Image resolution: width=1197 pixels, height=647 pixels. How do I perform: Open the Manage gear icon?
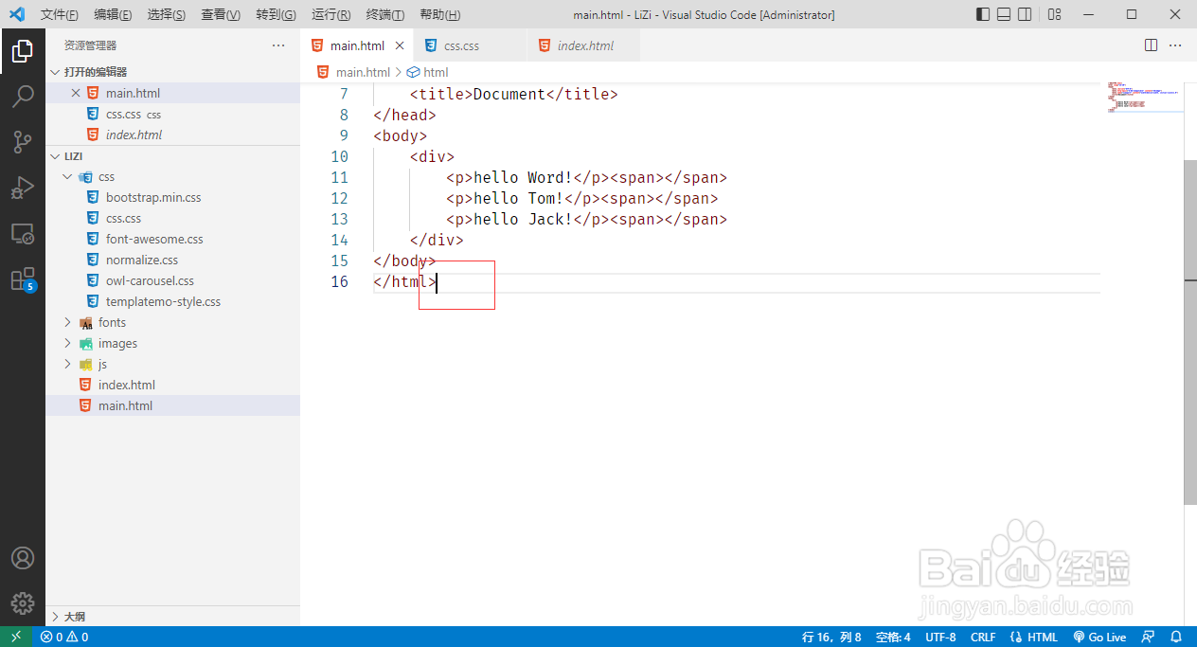(x=23, y=603)
